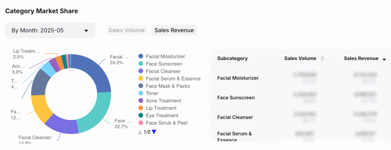391x150 pixels.
Task: Toggle Sales Revenue column sort arrow
Action: pos(384,59)
